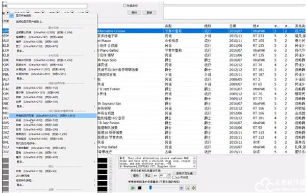Click the left button under the top checkbox
The image size is (306, 193).
(x=134, y=13)
